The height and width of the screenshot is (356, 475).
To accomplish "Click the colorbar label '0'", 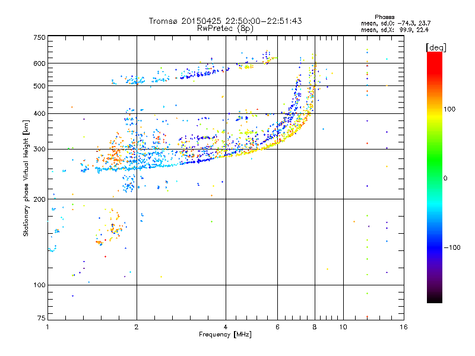I will click(445, 179).
